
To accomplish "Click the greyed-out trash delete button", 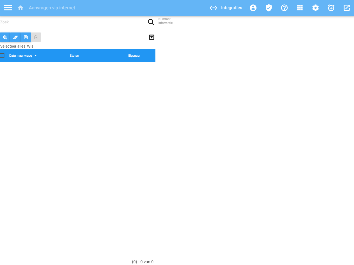I will [x=36, y=37].
